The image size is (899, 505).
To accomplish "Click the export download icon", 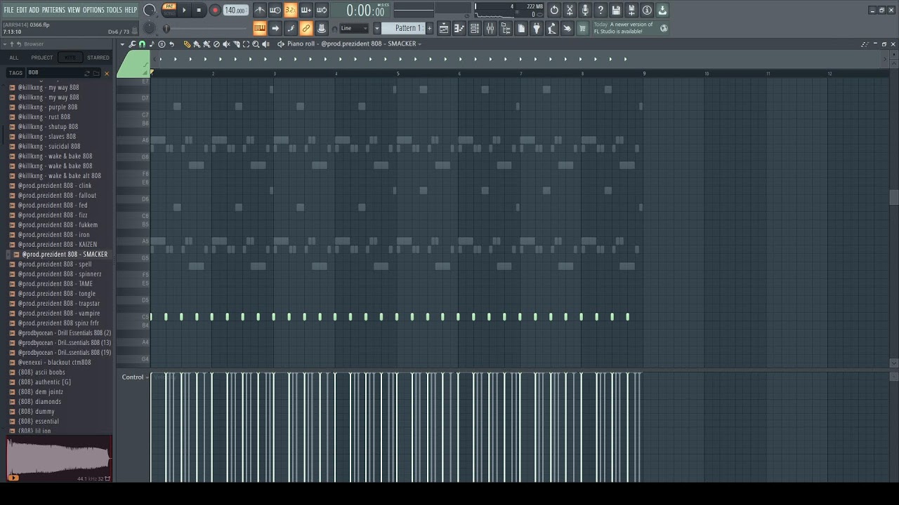I will click(x=662, y=10).
